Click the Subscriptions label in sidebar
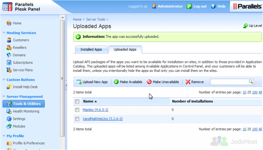The width and height of the screenshot is (263, 150). tap(23, 62)
